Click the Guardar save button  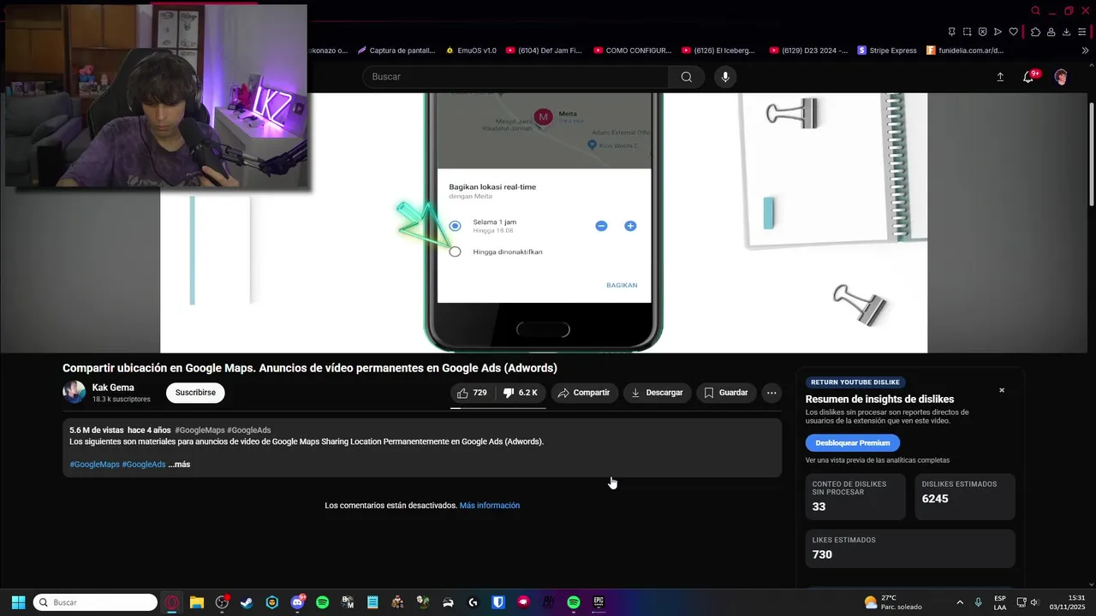click(726, 393)
